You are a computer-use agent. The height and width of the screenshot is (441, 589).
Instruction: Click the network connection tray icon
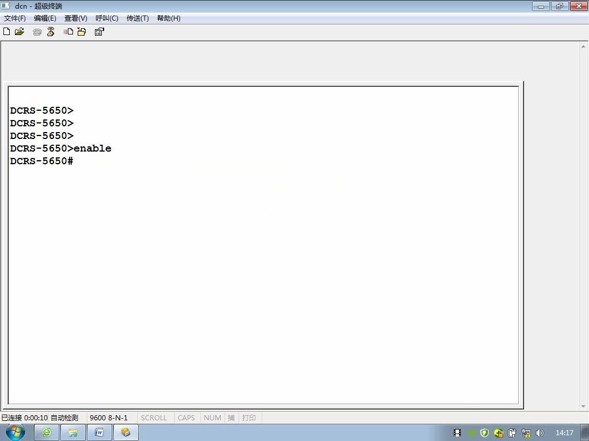(526, 433)
